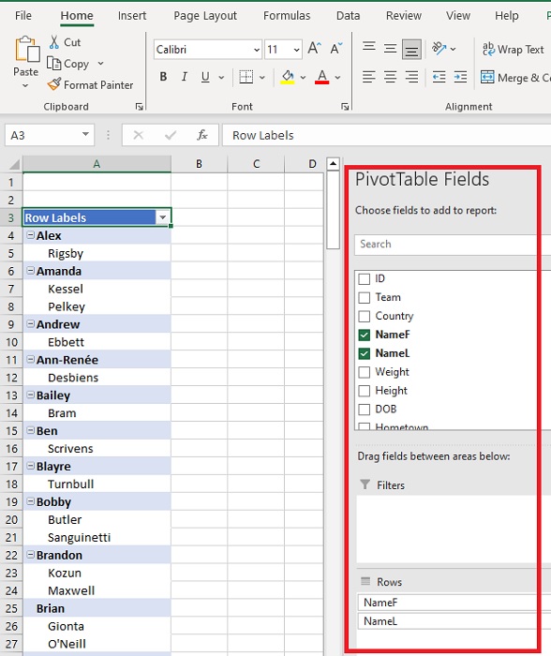Increase font size
Viewport: 551px width, 656px height.
coord(314,49)
